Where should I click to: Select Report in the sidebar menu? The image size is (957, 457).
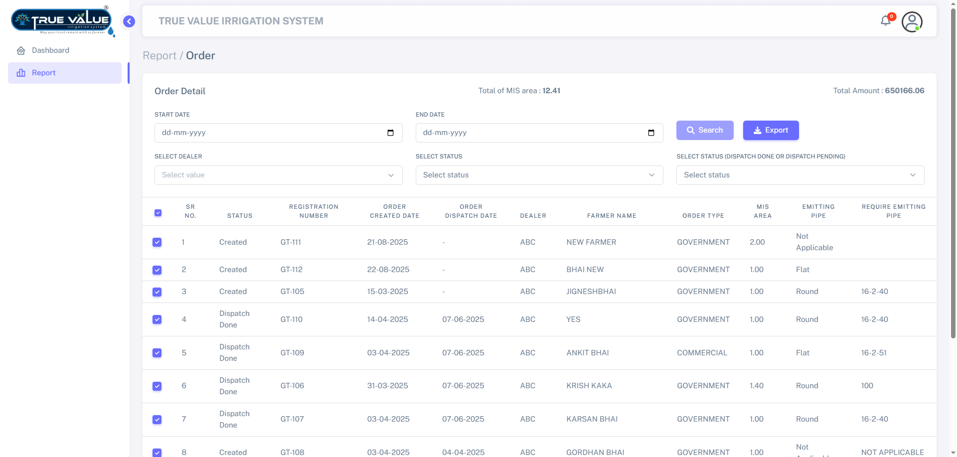click(44, 73)
